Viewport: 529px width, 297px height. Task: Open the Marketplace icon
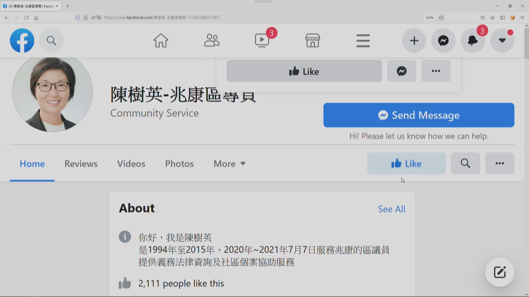pos(313,40)
